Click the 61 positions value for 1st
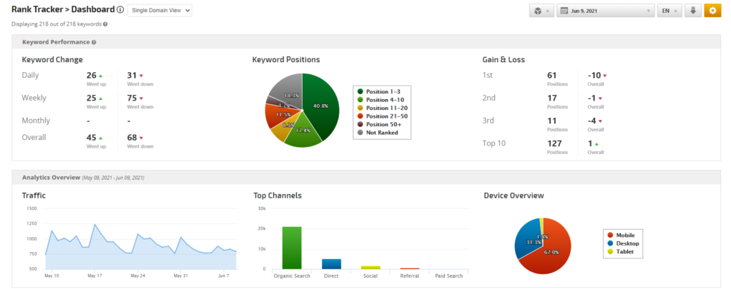Viewport: 731px width, 289px height. point(552,75)
